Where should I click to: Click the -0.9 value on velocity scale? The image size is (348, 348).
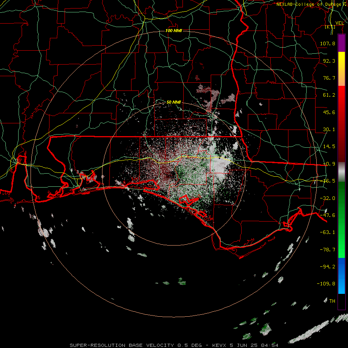pyautogui.click(x=329, y=164)
